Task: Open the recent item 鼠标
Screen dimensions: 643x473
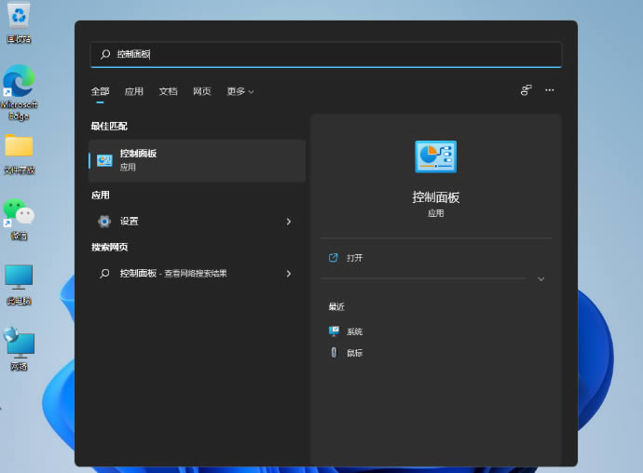Action: coord(354,353)
